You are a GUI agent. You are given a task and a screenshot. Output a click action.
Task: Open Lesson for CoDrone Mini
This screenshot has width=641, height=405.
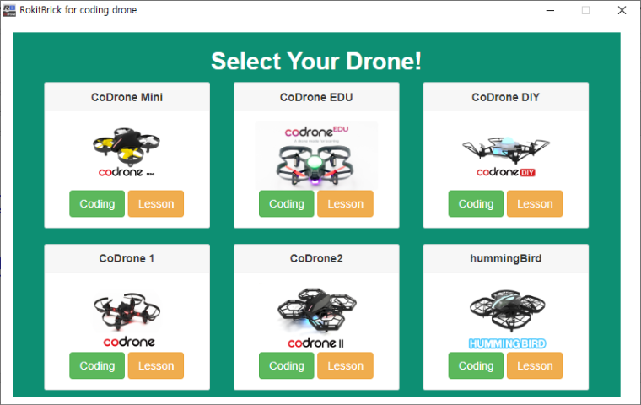(156, 203)
